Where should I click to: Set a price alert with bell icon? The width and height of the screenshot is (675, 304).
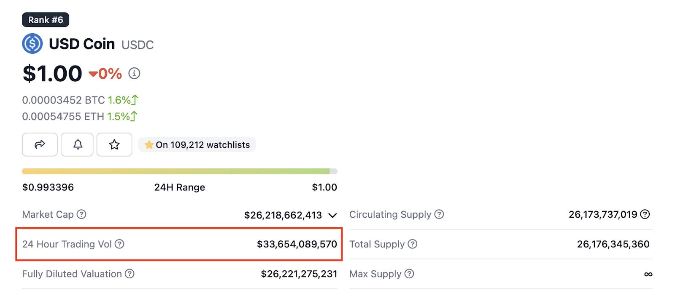77,144
